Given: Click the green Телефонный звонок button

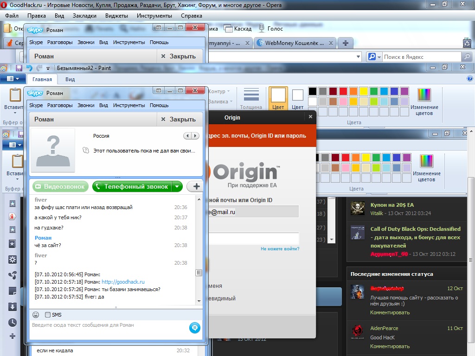Looking at the screenshot, I should [x=132, y=186].
